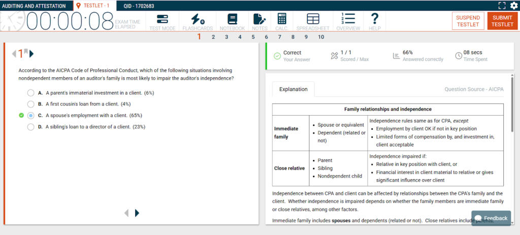Click the Submit Testlet button
The height and width of the screenshot is (235, 520).
502,21
